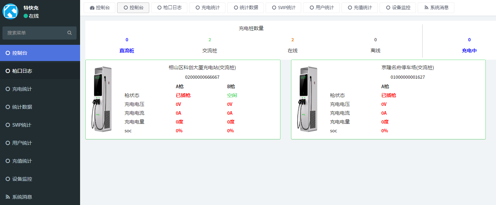
Task: Click the circle icon beside sidebar 枪口日志
Action: pyautogui.click(x=8, y=71)
